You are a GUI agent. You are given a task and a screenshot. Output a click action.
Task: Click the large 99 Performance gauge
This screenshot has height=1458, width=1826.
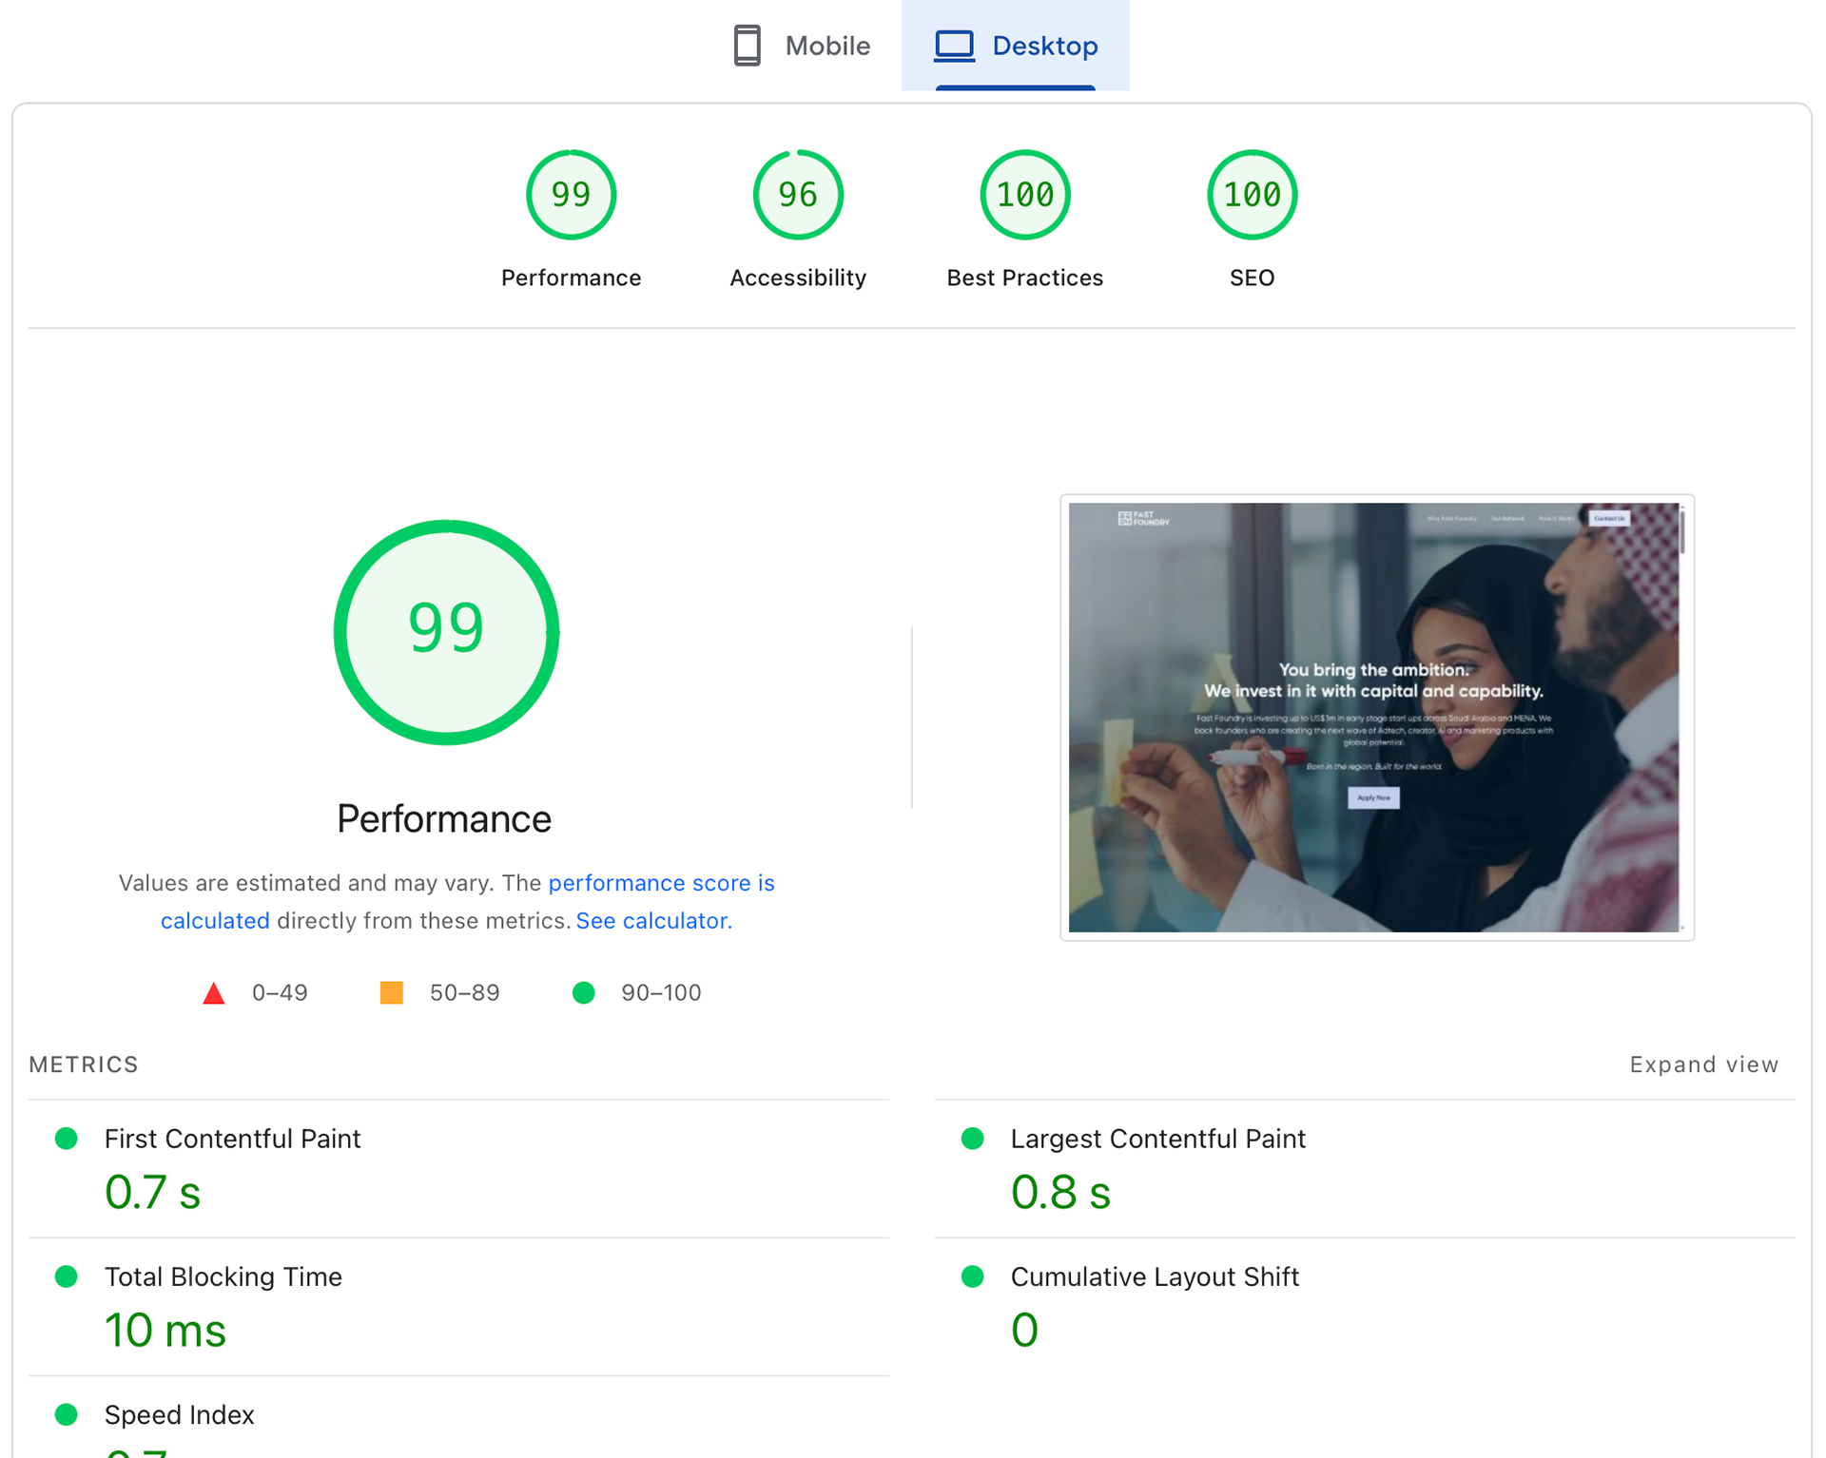point(446,632)
